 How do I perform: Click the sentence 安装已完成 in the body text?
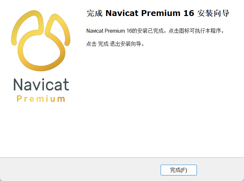click(x=150, y=31)
